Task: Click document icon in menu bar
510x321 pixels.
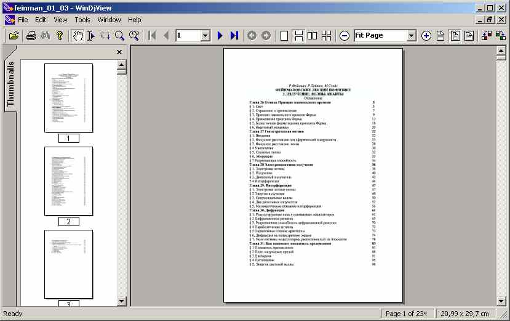Action: [9, 20]
